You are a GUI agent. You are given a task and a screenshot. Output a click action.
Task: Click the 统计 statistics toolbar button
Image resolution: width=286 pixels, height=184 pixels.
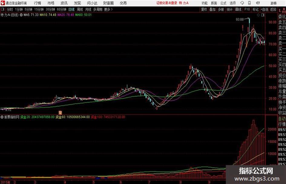(230, 9)
